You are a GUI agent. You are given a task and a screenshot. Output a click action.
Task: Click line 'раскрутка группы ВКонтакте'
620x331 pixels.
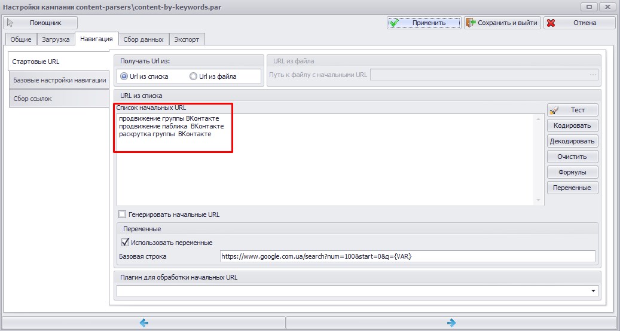click(x=165, y=134)
